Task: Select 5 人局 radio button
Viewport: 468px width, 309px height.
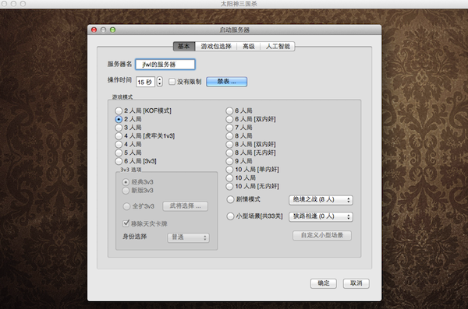Action: pos(119,153)
